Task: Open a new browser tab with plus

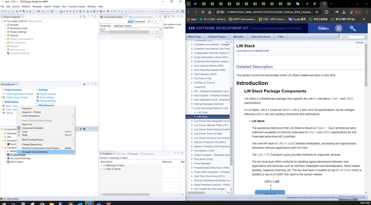Action: click(x=331, y=4)
